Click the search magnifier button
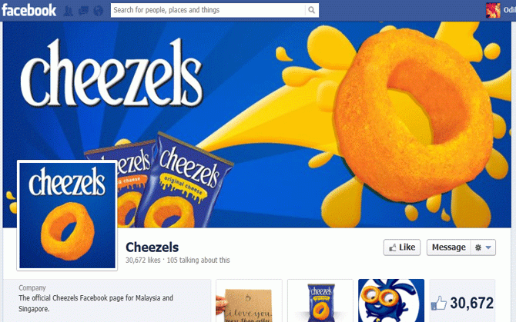This screenshot has width=516, height=322. (311, 10)
